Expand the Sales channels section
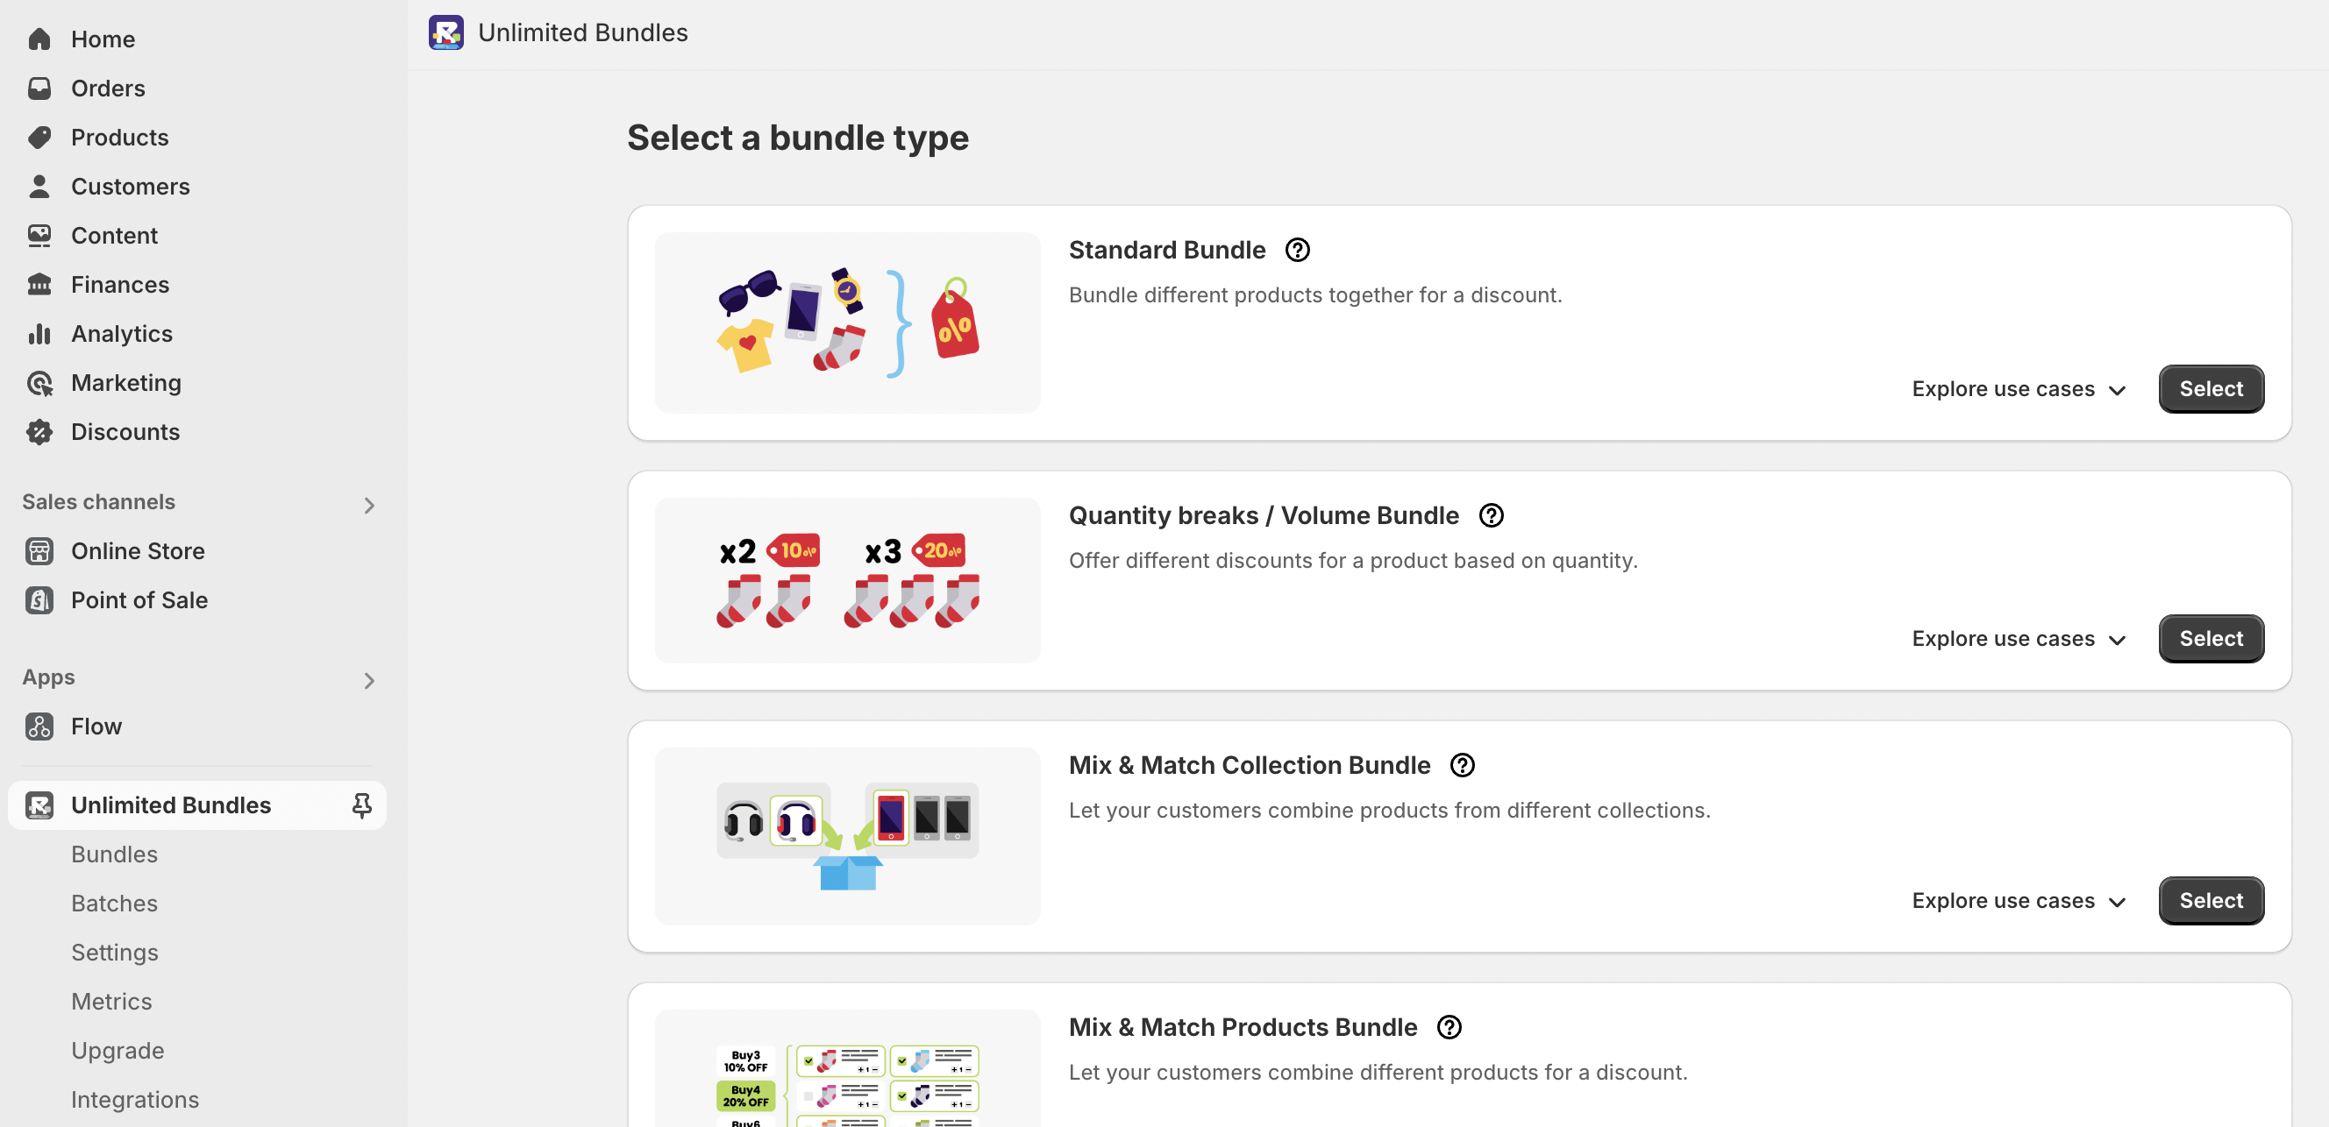This screenshot has width=2329, height=1127. (369, 504)
